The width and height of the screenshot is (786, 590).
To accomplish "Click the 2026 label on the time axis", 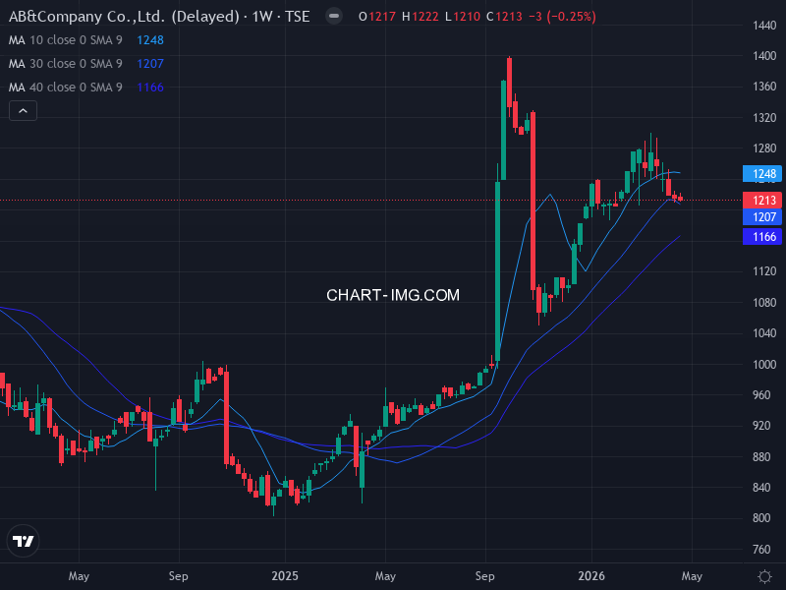I will point(592,576).
